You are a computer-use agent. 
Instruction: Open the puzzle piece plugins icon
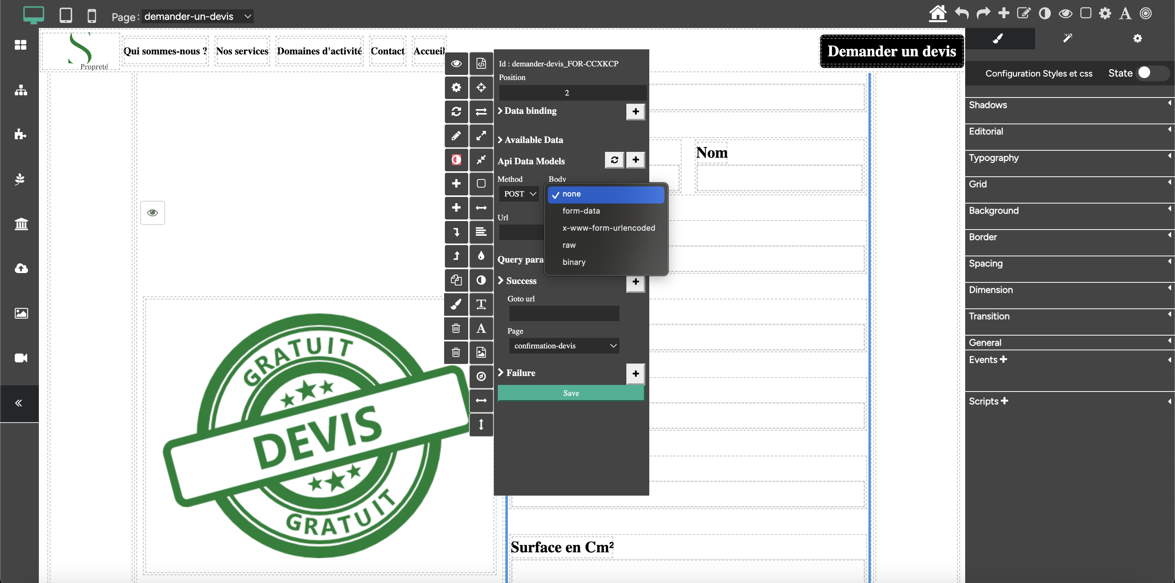pos(21,134)
